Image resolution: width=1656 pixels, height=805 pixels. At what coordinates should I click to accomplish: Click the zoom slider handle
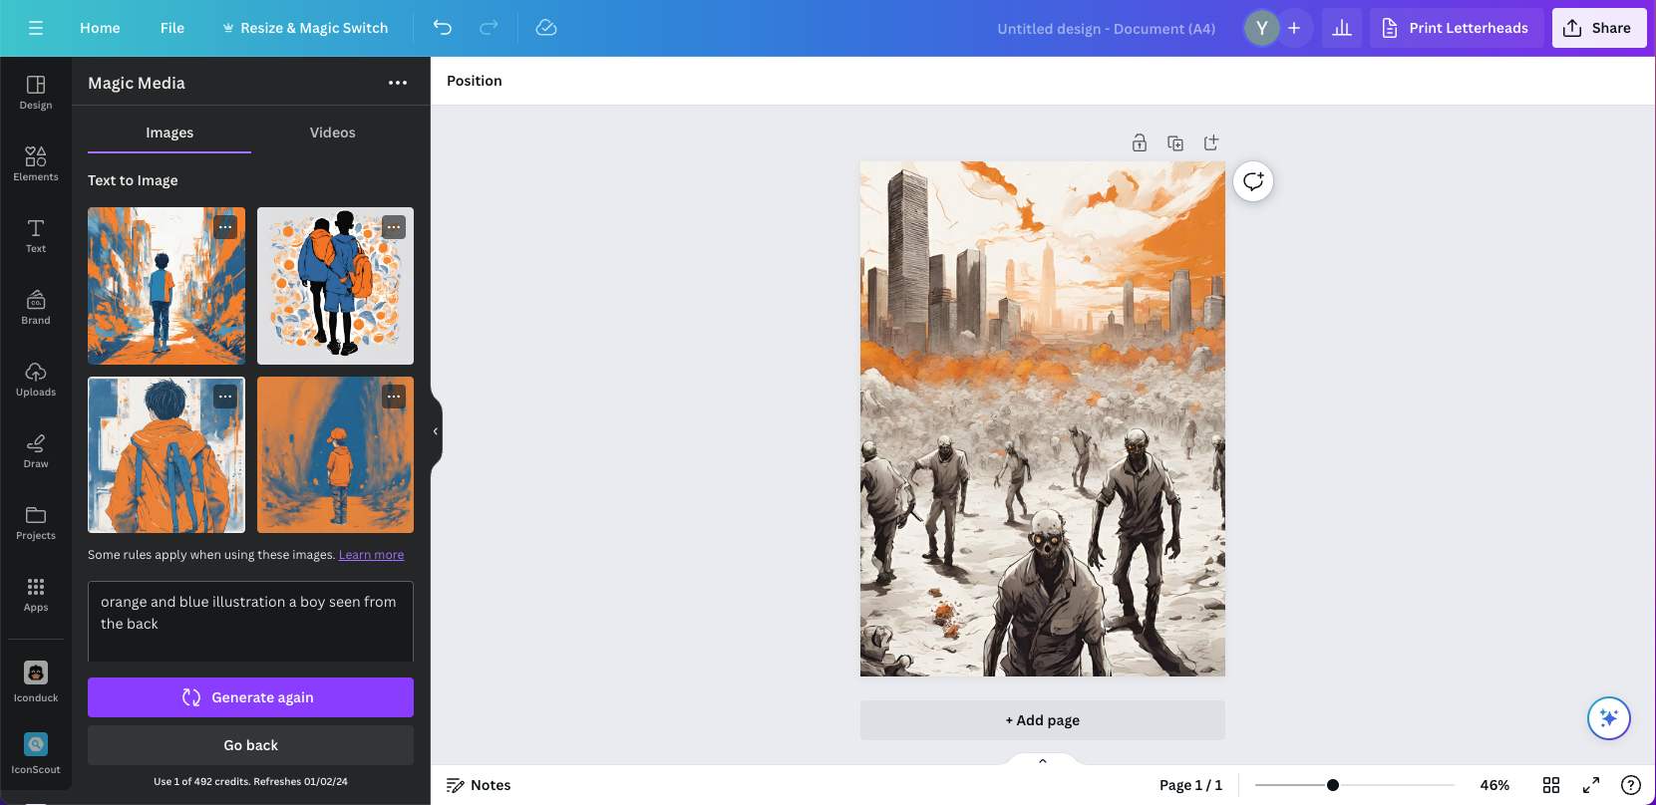tap(1333, 785)
